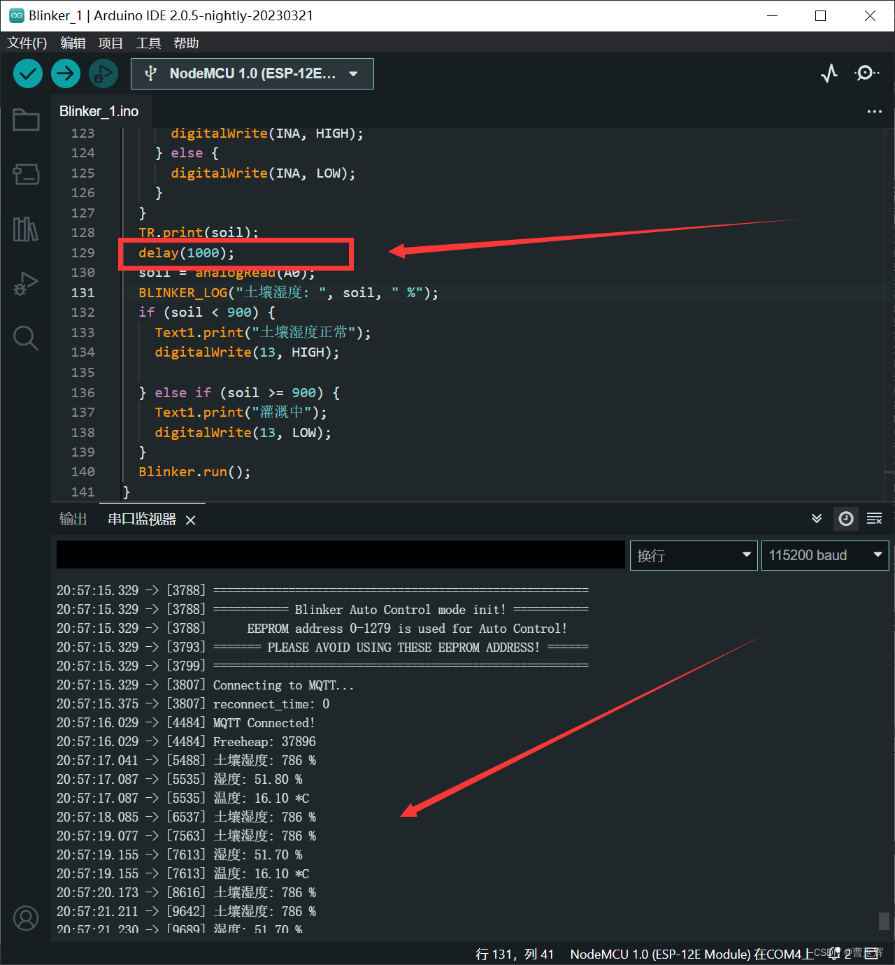Open the Serial Monitor magnifier icon
Image resolution: width=895 pixels, height=965 pixels.
tap(866, 73)
